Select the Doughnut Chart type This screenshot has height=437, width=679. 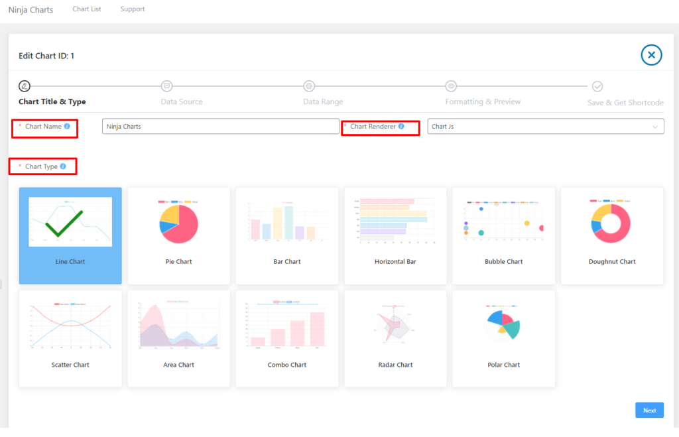point(611,235)
